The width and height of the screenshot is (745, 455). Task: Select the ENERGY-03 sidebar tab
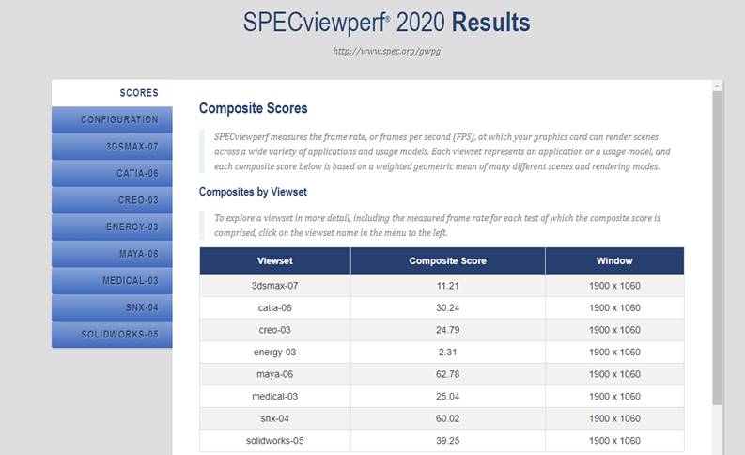point(112,227)
